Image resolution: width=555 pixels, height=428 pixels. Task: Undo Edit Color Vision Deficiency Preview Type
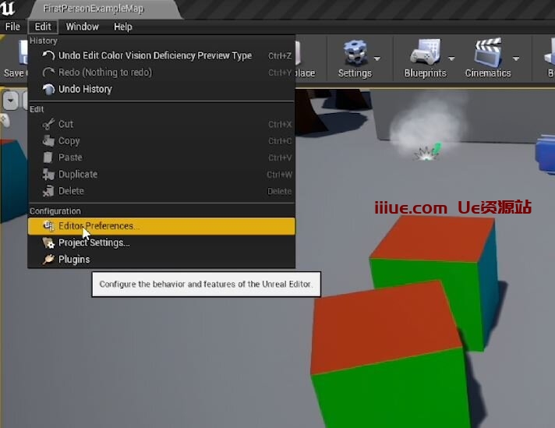point(154,55)
